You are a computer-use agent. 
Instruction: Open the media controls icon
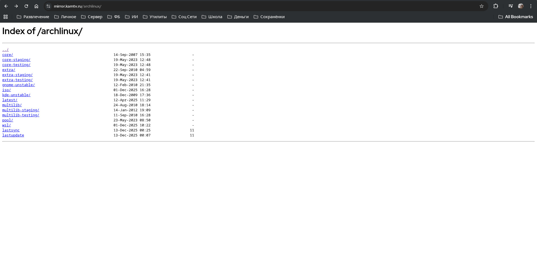[511, 6]
